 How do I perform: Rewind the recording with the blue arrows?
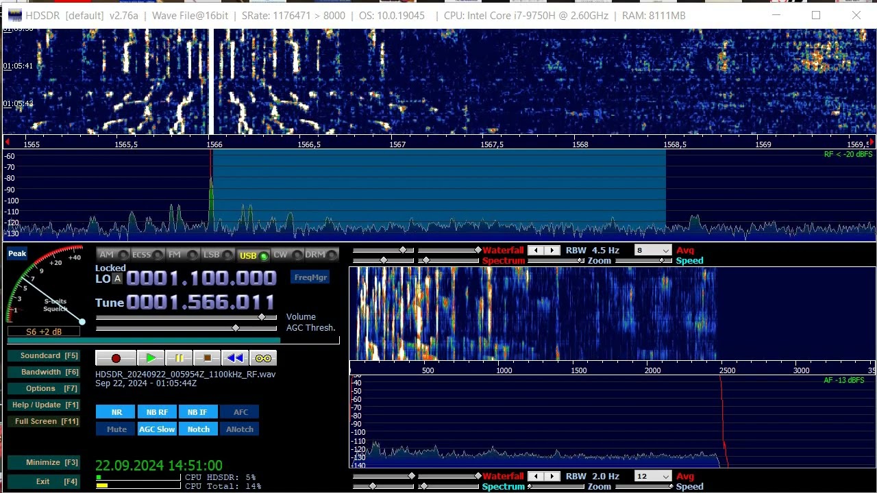coord(235,358)
